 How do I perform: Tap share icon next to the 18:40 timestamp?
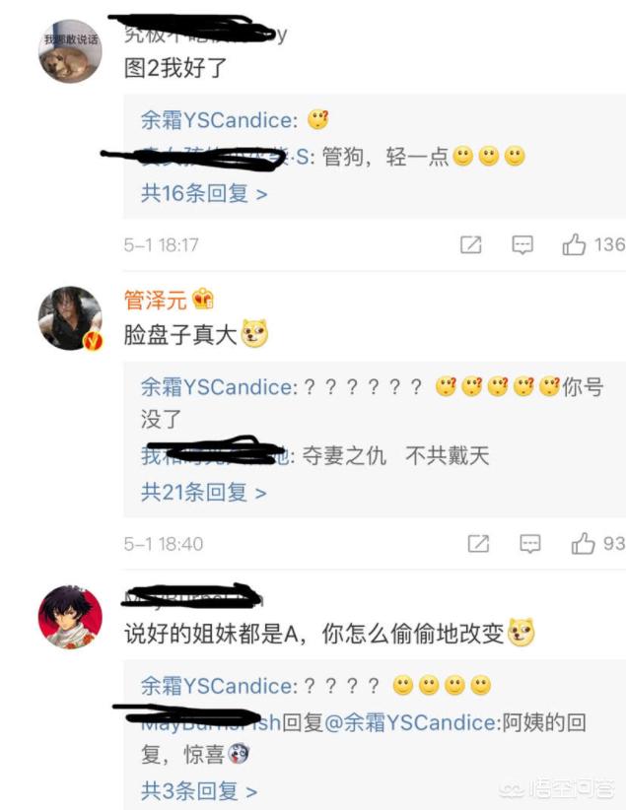(478, 544)
